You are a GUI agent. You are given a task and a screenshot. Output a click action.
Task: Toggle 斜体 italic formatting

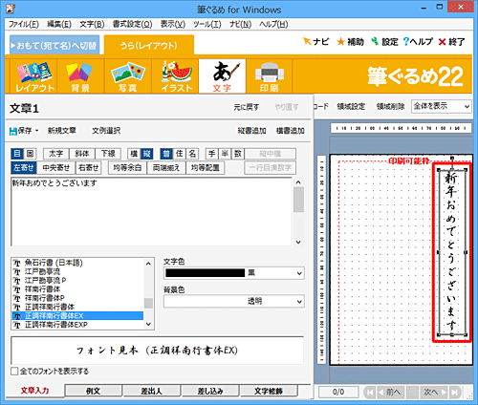pos(82,154)
